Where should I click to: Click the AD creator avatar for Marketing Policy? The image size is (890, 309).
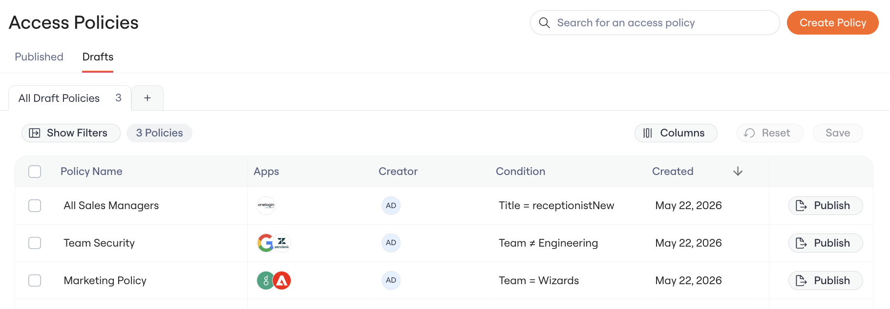pyautogui.click(x=391, y=280)
